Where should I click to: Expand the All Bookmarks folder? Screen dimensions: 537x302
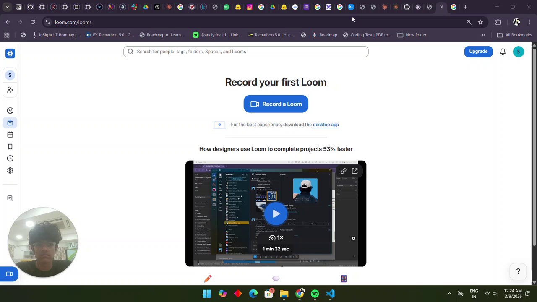click(514, 35)
